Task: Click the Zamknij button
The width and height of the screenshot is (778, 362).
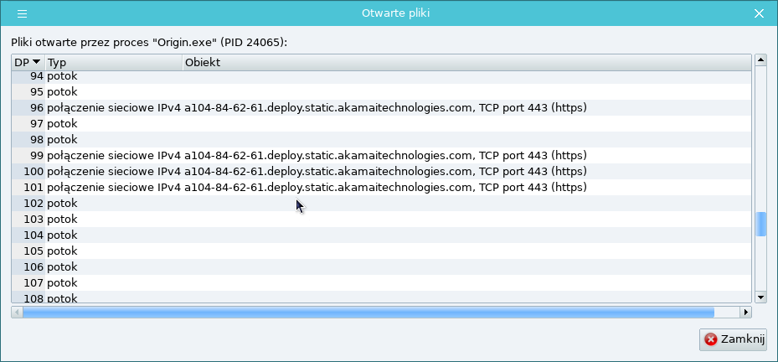Action: coord(733,339)
